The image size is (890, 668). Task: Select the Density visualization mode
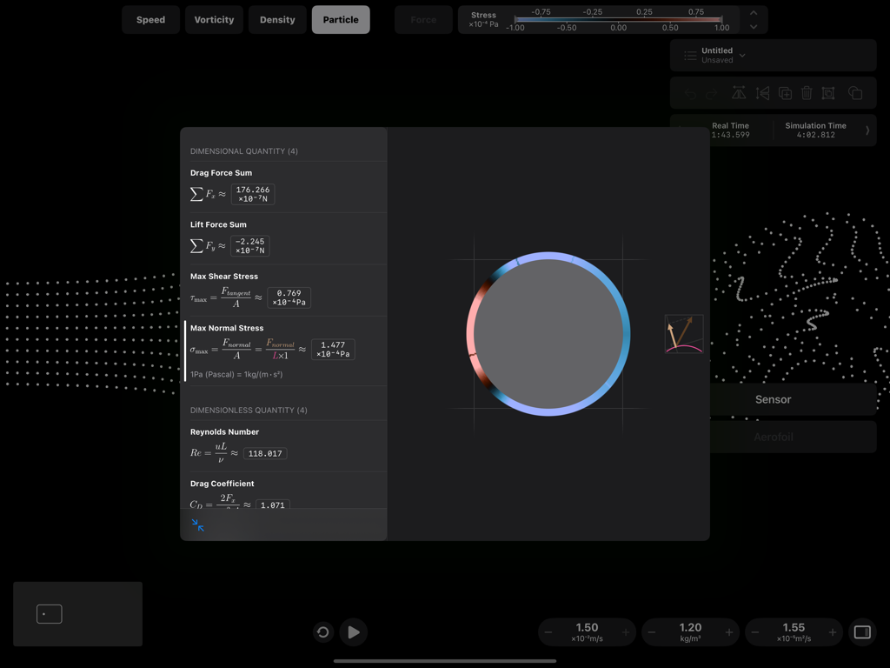277,18
